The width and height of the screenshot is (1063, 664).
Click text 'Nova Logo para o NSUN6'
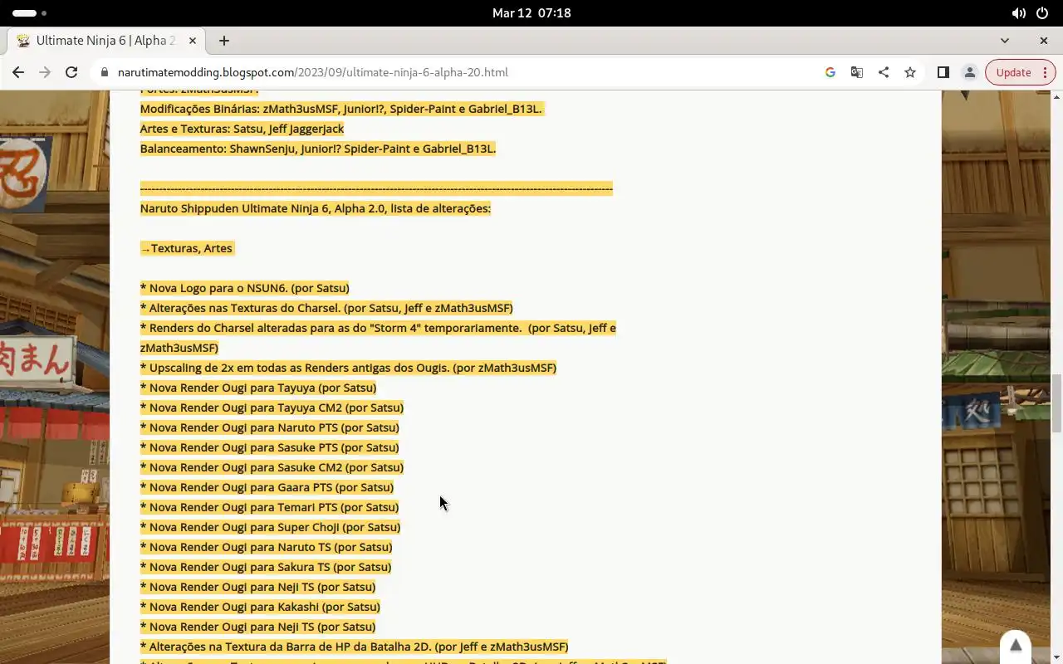coord(218,288)
